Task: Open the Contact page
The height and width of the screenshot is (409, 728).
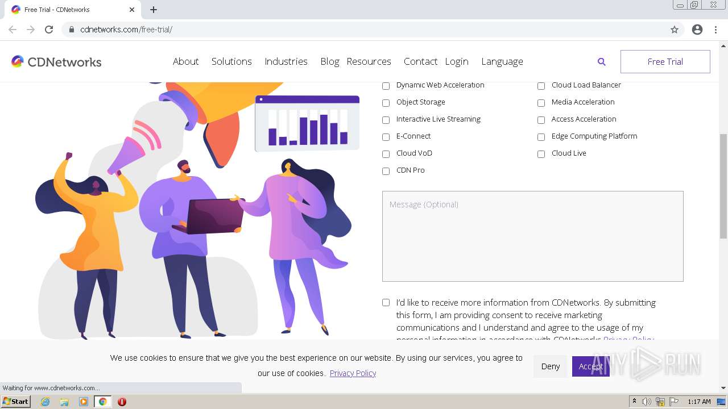Action: 420,61
